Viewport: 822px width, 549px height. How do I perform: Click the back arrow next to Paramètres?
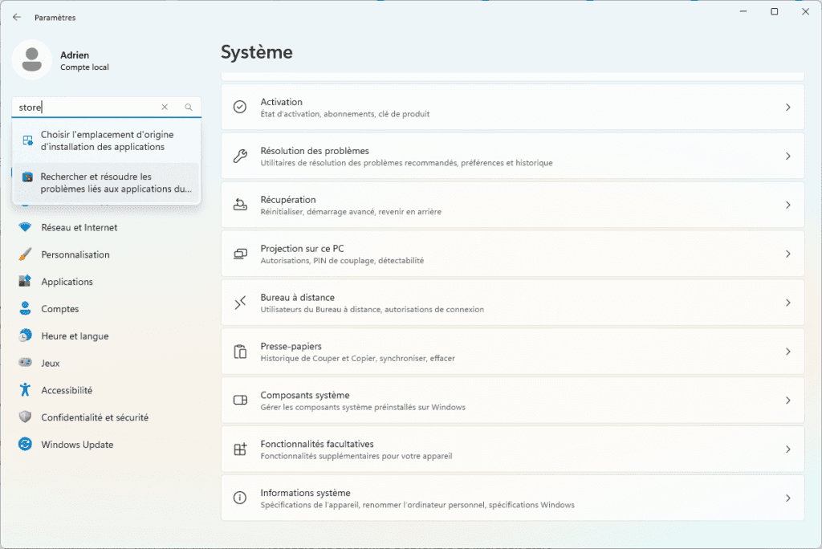pos(17,18)
